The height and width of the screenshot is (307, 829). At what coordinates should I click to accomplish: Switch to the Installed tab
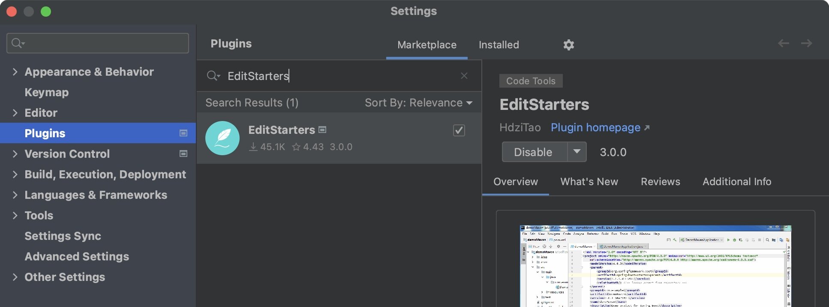(499, 45)
